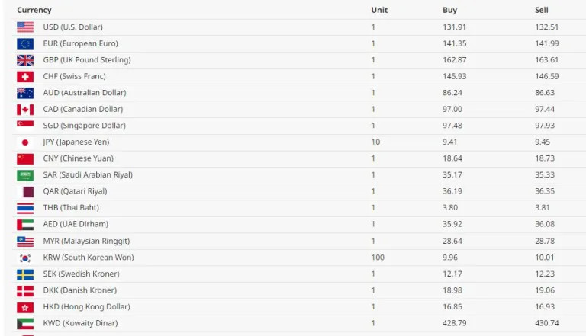Screen dimensions: 586x336
Task: Select the MYR (Malaysian Ringgit) label
Action: click(x=86, y=241)
